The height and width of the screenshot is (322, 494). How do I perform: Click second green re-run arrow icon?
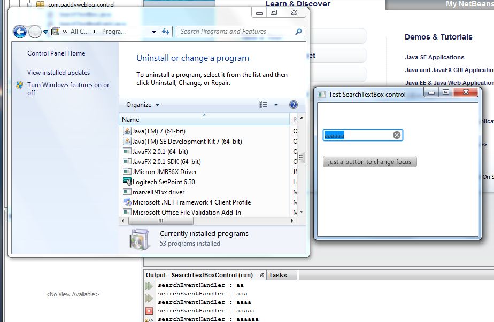[149, 298]
